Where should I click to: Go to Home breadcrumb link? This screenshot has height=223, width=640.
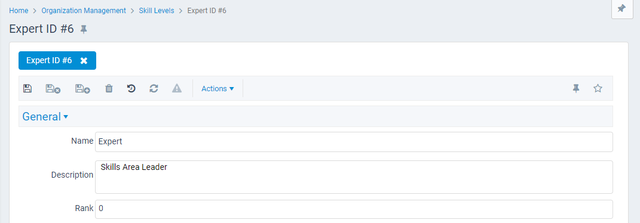19,11
